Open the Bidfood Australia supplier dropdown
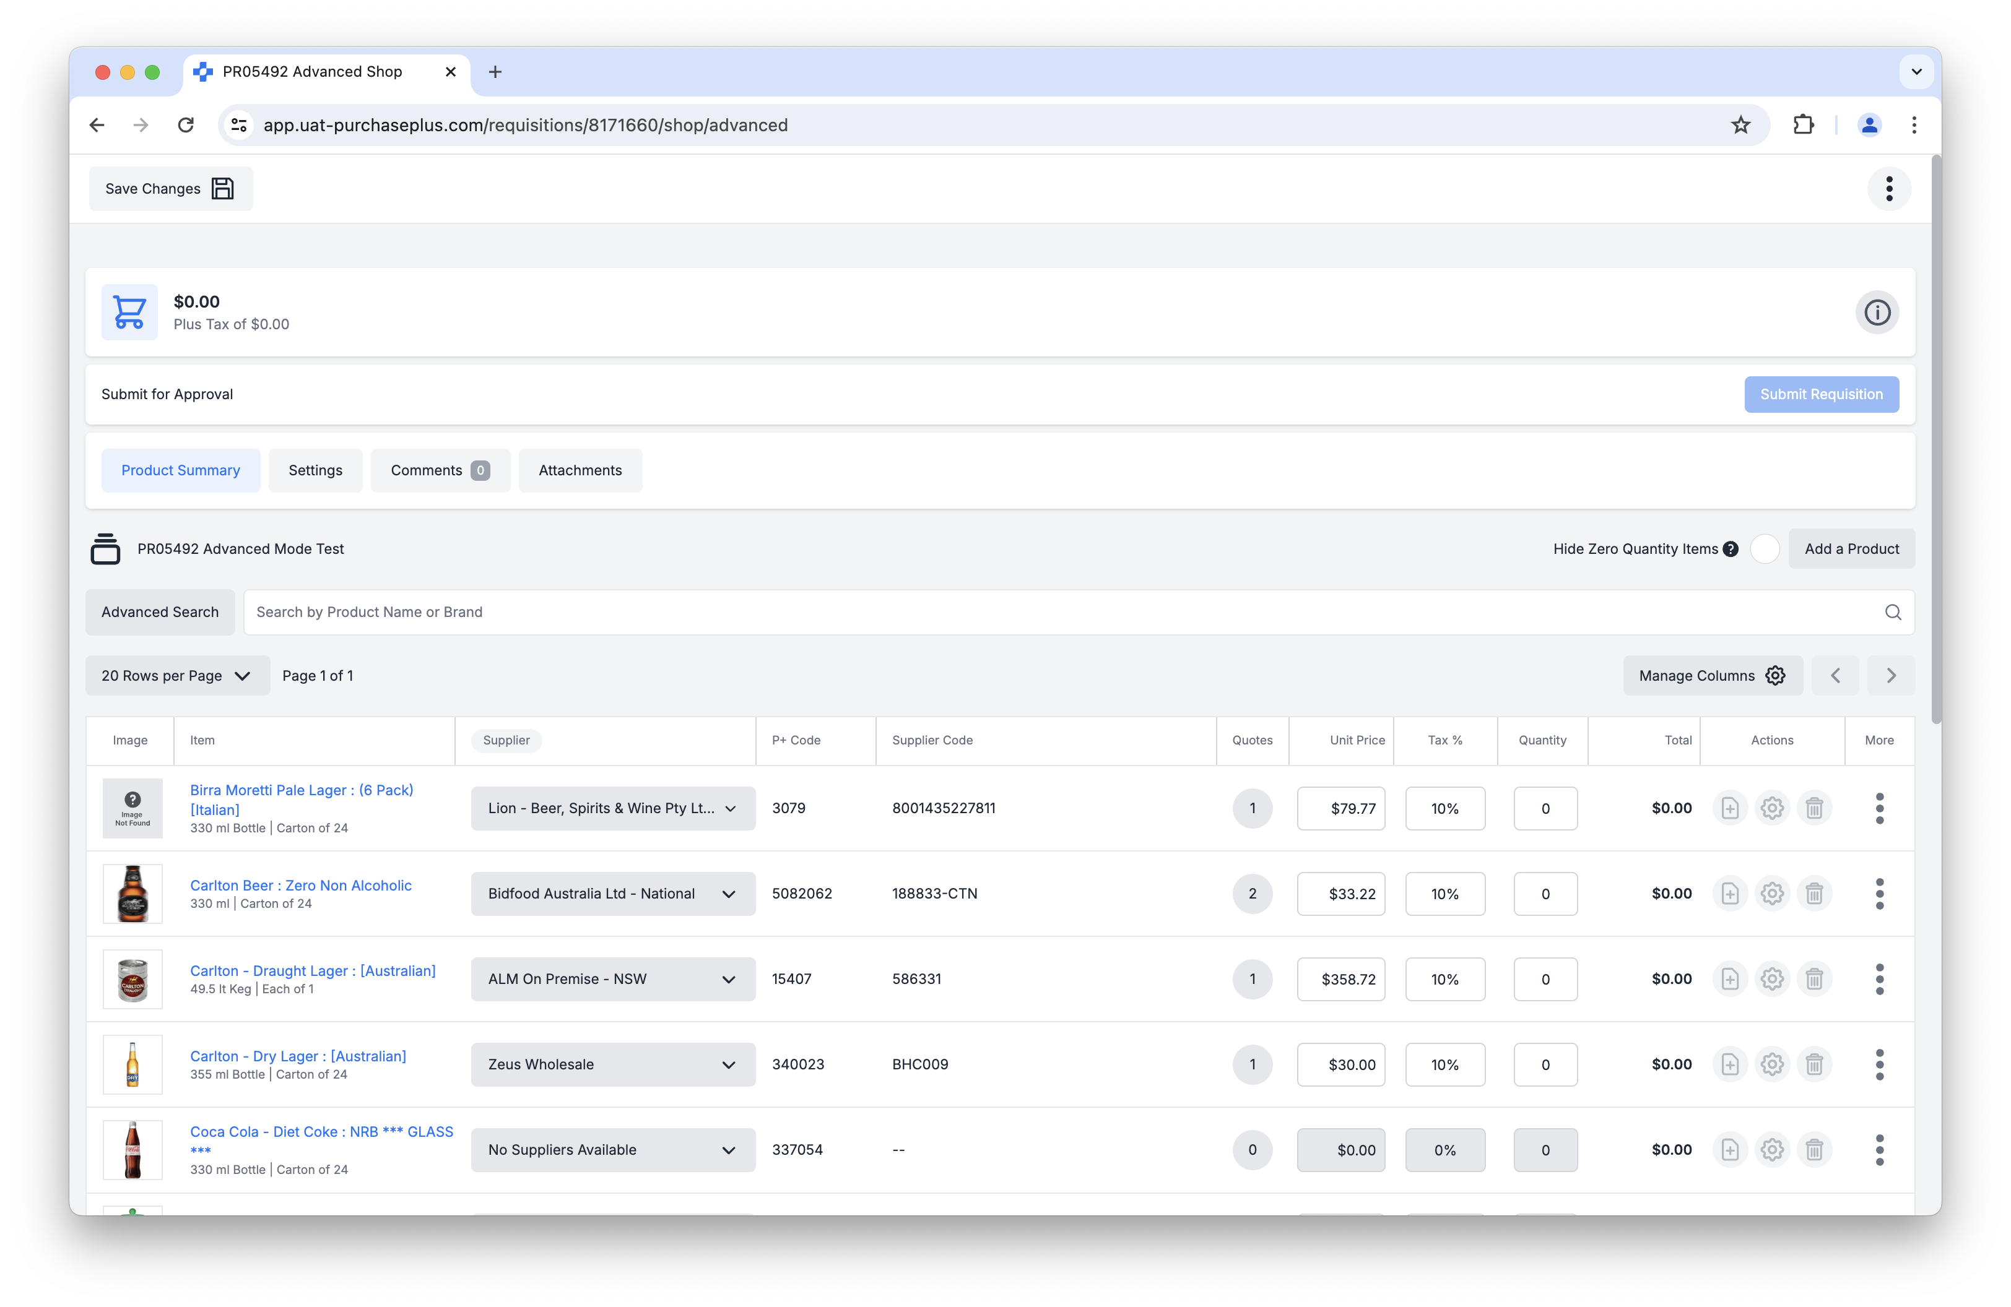The image size is (2011, 1307). coord(612,893)
